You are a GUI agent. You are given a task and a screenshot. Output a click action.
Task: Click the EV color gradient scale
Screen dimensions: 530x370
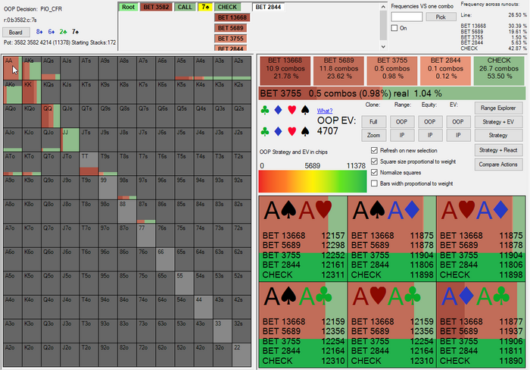(x=313, y=181)
